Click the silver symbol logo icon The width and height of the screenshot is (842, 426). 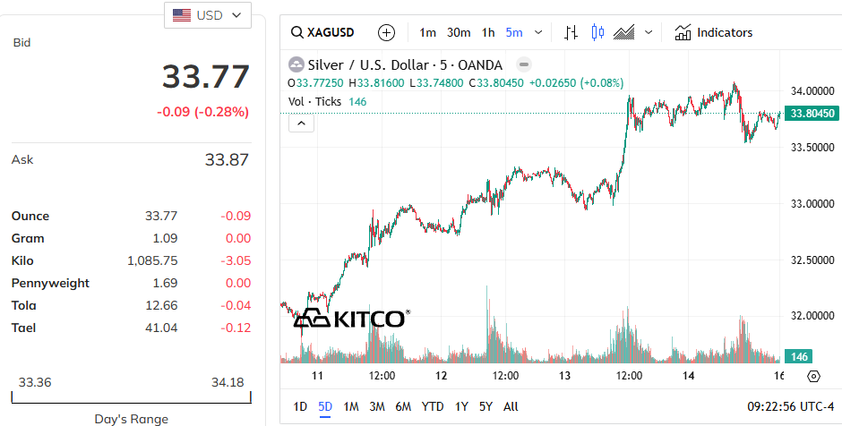(x=296, y=65)
